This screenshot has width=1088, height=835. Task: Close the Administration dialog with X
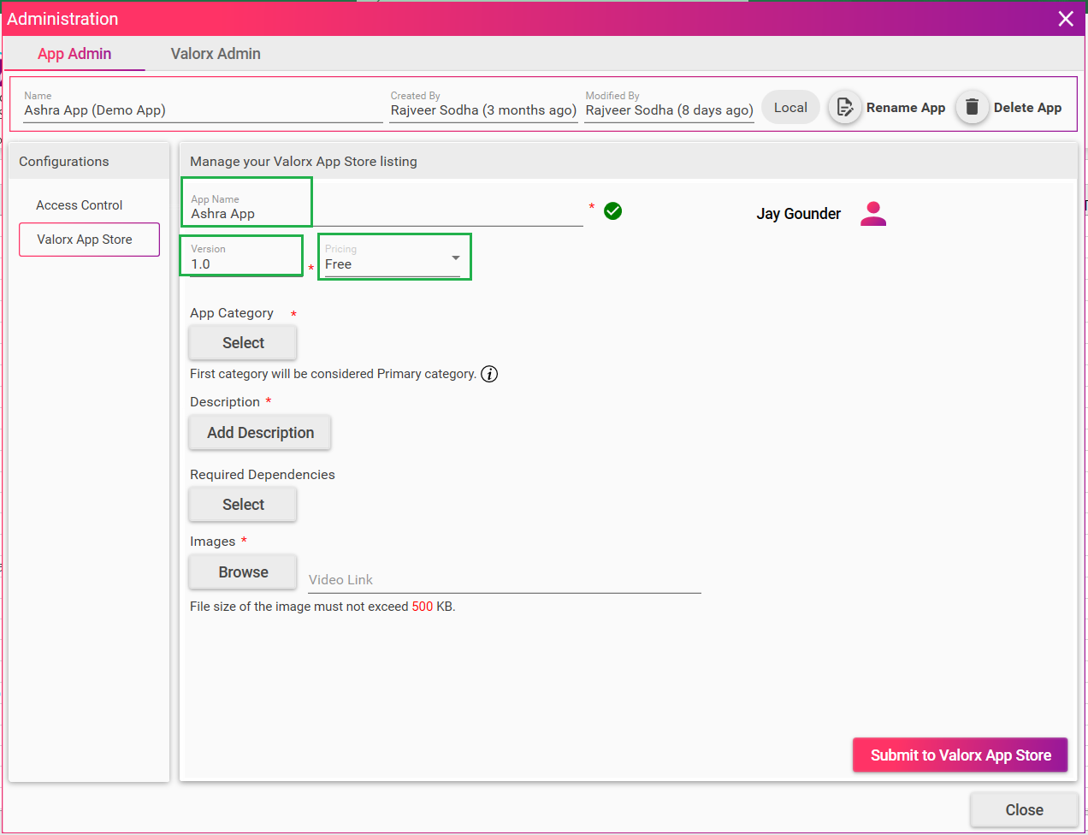(x=1066, y=19)
